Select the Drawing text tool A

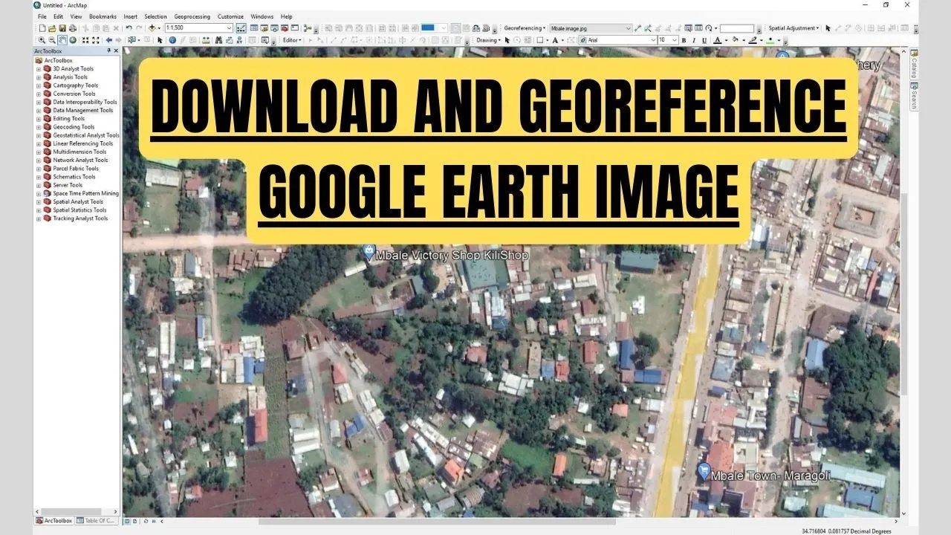554,39
